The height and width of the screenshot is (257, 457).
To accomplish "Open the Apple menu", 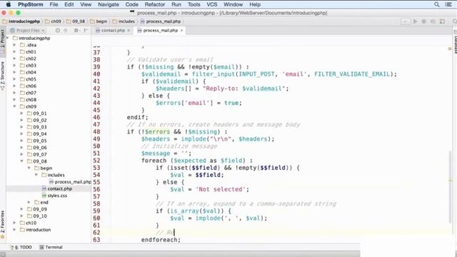I will point(9,4).
